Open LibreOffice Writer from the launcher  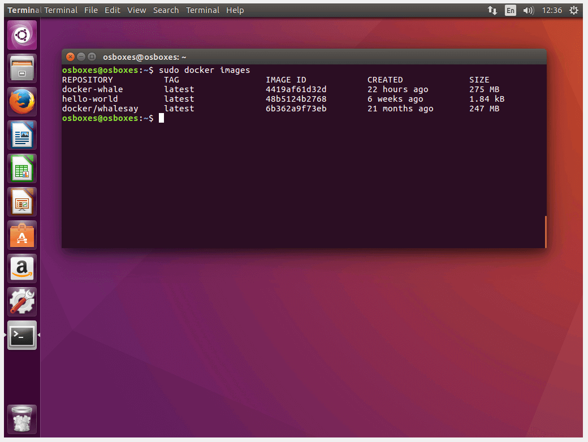tap(22, 135)
